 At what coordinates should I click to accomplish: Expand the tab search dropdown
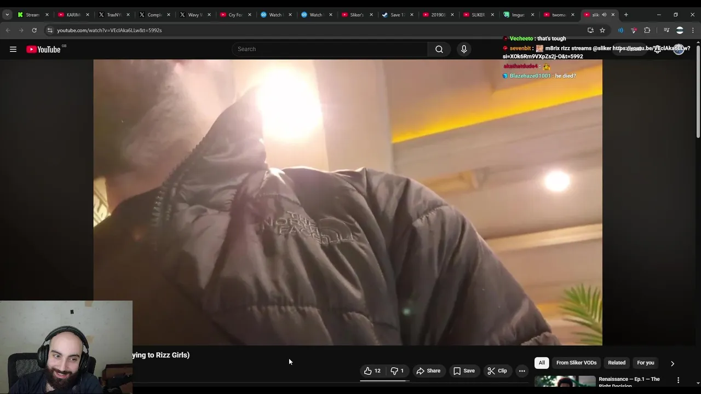[x=7, y=15]
